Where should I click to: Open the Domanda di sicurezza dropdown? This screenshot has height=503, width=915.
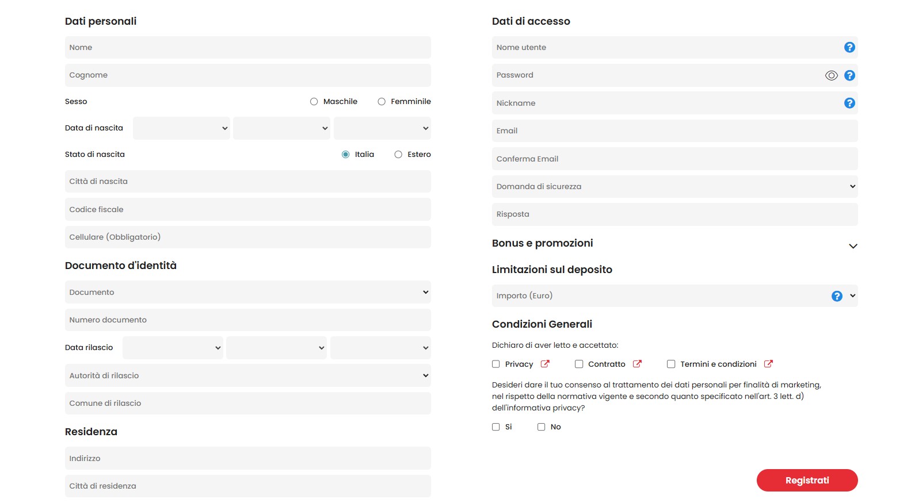[x=674, y=186]
